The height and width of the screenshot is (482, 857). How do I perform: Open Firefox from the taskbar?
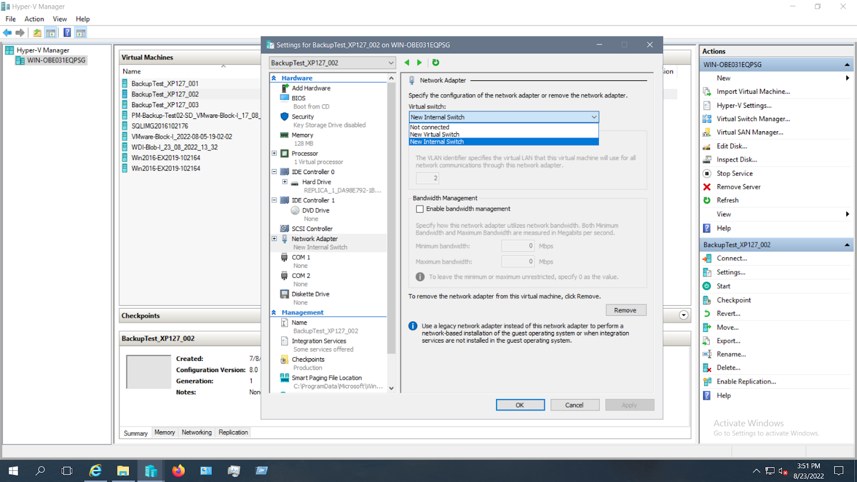(178, 471)
